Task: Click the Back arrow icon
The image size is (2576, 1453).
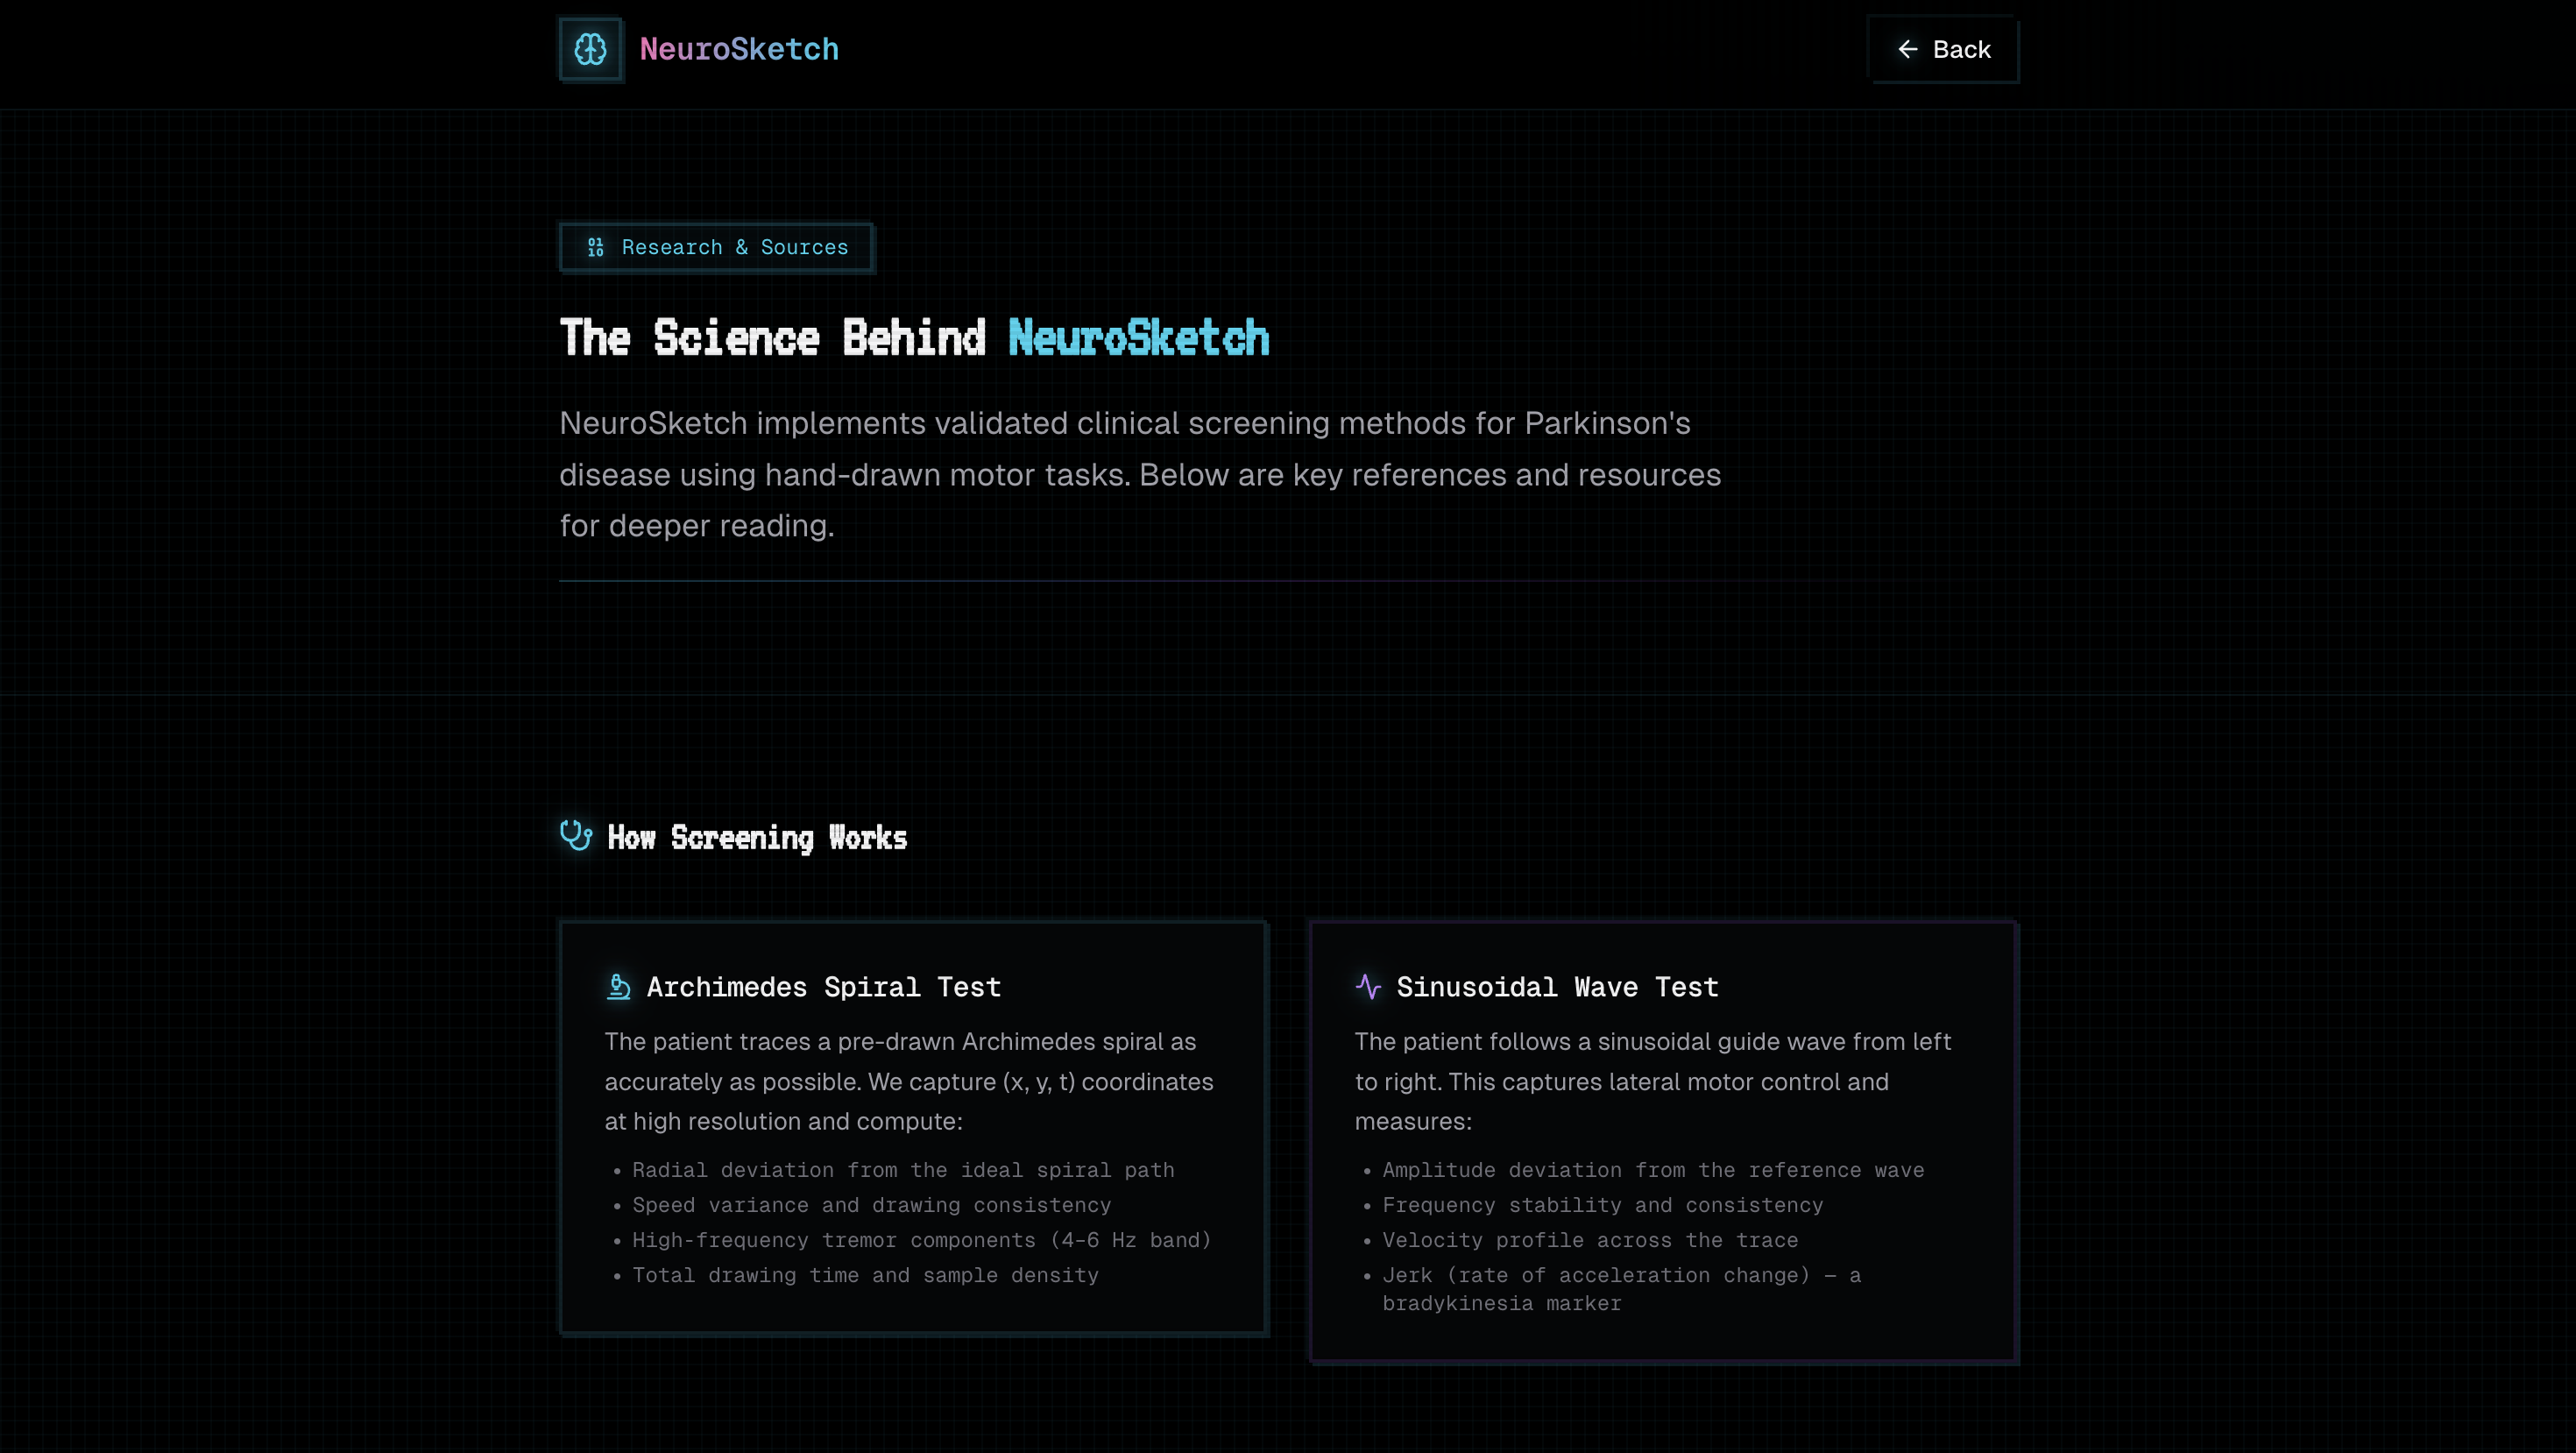Action: click(1907, 49)
